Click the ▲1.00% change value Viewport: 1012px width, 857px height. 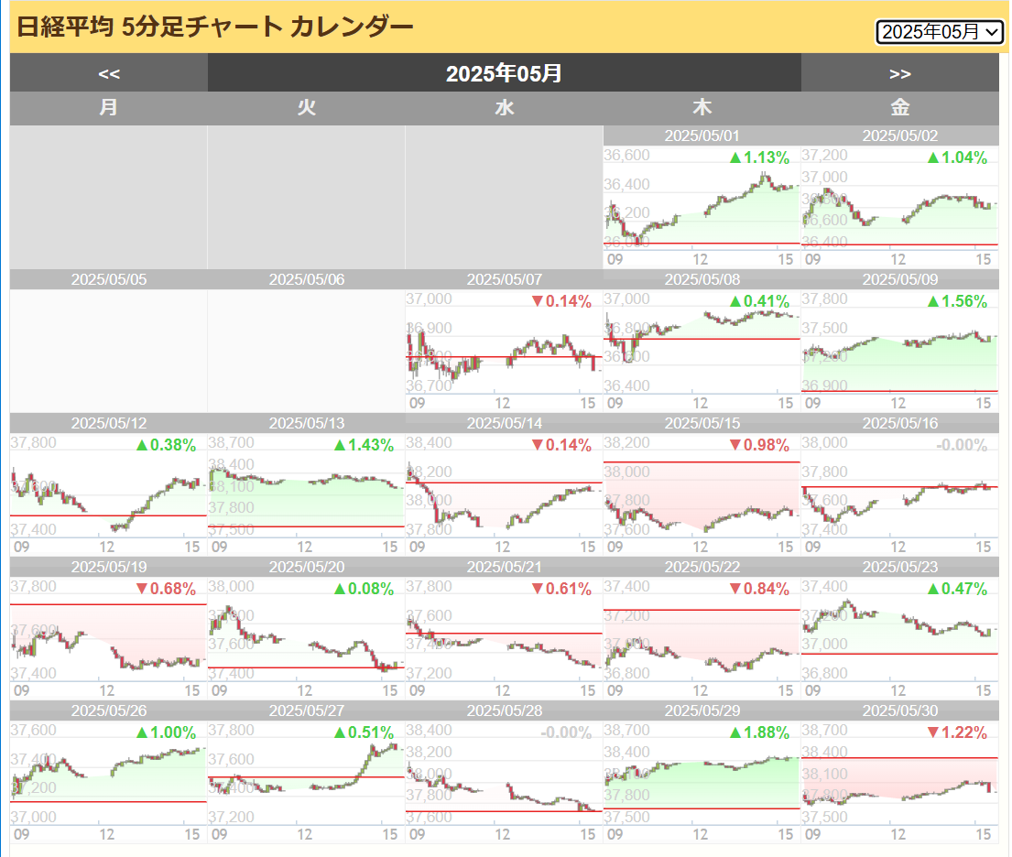click(x=166, y=733)
